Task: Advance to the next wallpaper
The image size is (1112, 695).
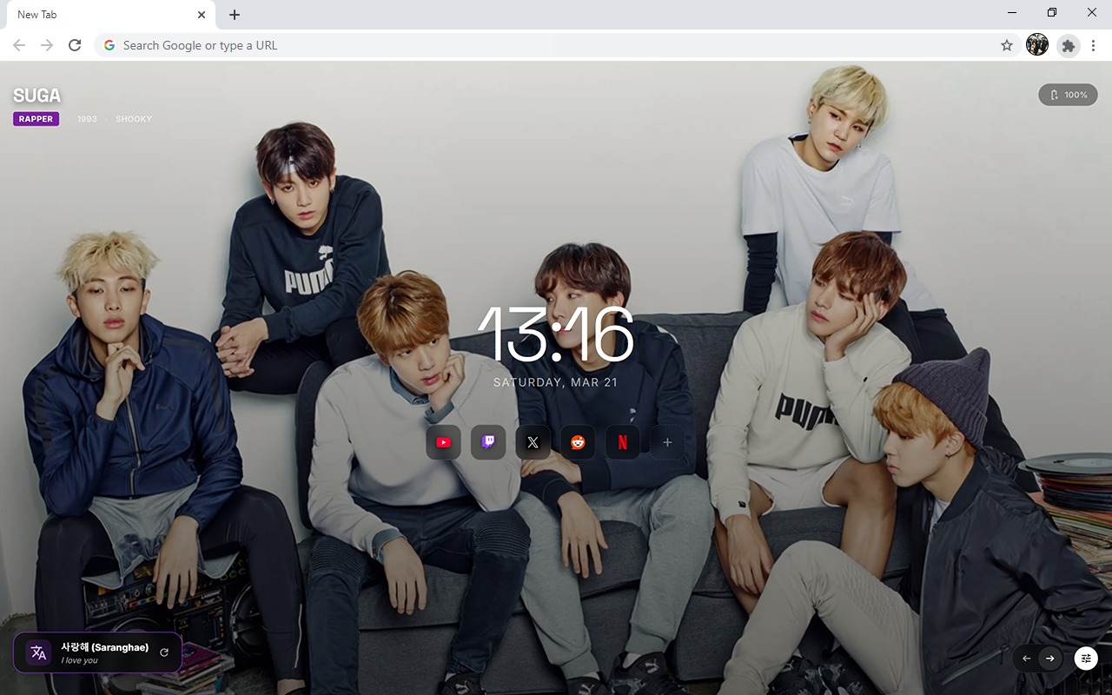Action: click(x=1049, y=659)
